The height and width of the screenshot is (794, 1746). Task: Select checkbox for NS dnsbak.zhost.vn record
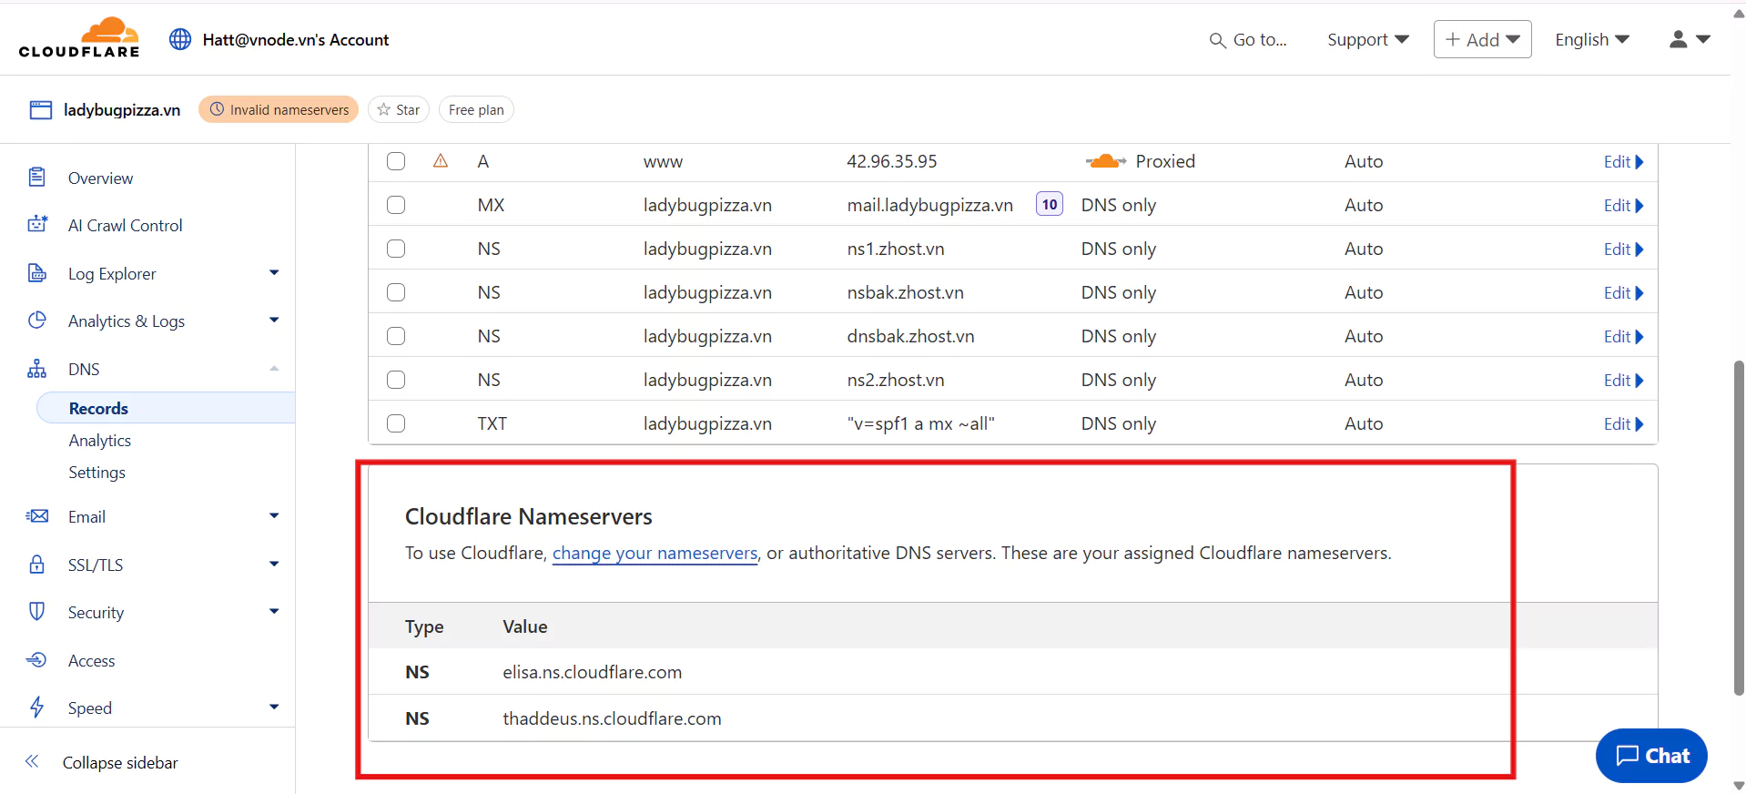396,336
